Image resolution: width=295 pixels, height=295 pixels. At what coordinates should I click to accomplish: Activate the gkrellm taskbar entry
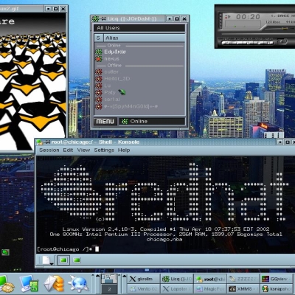pos(144,279)
